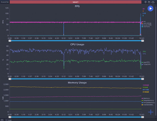Viewport: 157px width, 121px height.
Task: Toggle SwapMemory legend entry
Action: (x=147, y=100)
